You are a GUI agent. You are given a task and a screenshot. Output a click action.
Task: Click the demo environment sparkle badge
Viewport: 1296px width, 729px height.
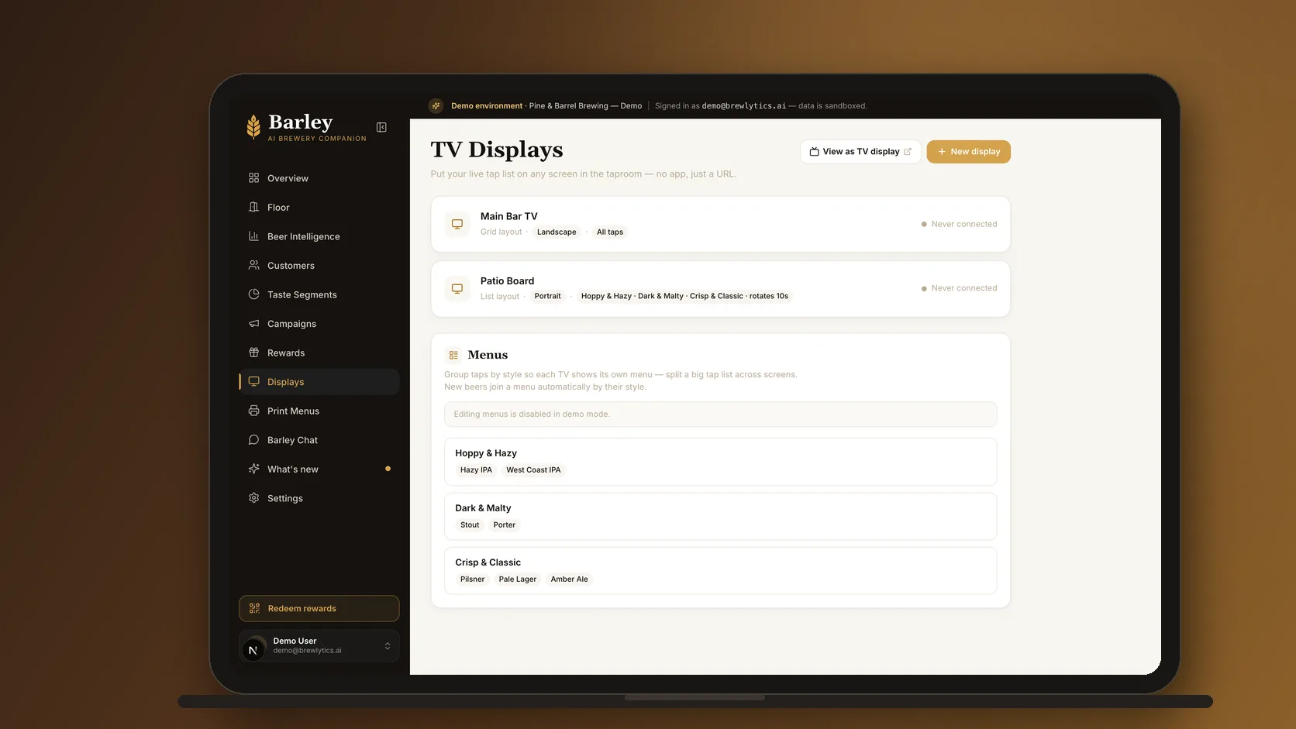point(436,105)
